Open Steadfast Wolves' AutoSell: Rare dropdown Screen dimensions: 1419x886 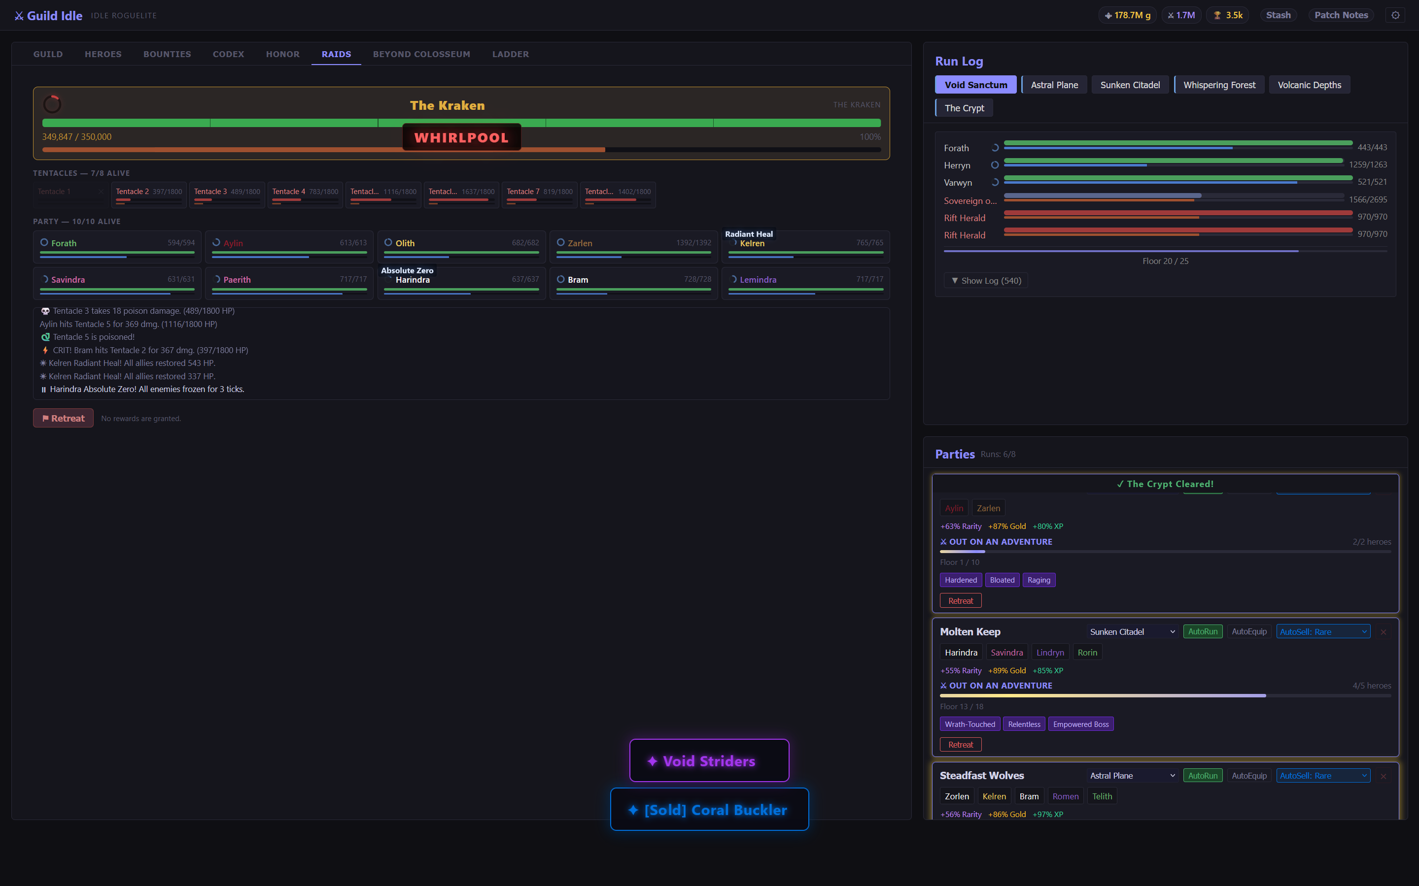(x=1323, y=776)
